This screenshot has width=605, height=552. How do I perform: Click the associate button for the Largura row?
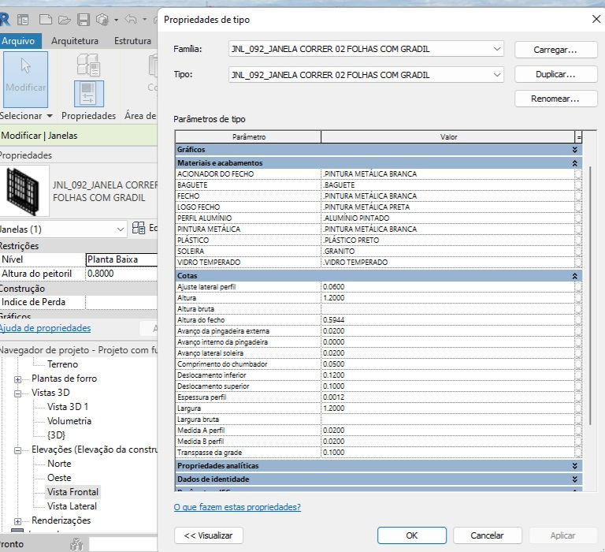click(x=578, y=408)
